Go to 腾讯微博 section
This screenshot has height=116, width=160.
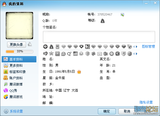(19, 84)
